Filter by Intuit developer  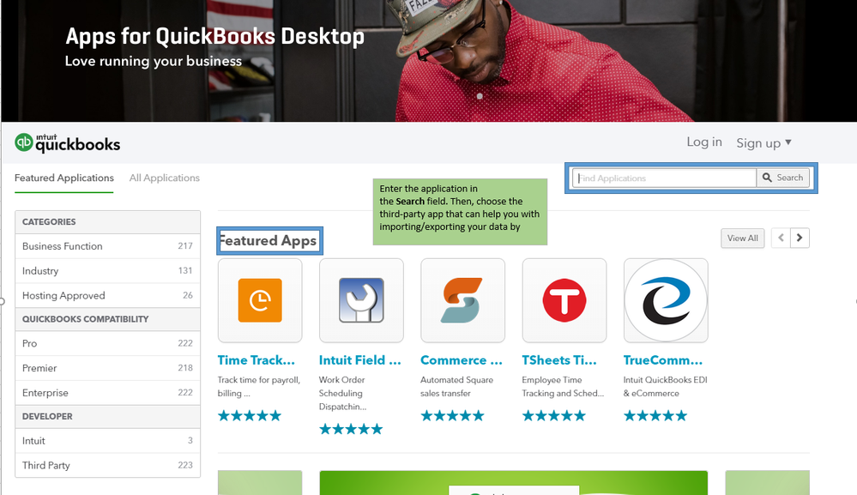108,441
